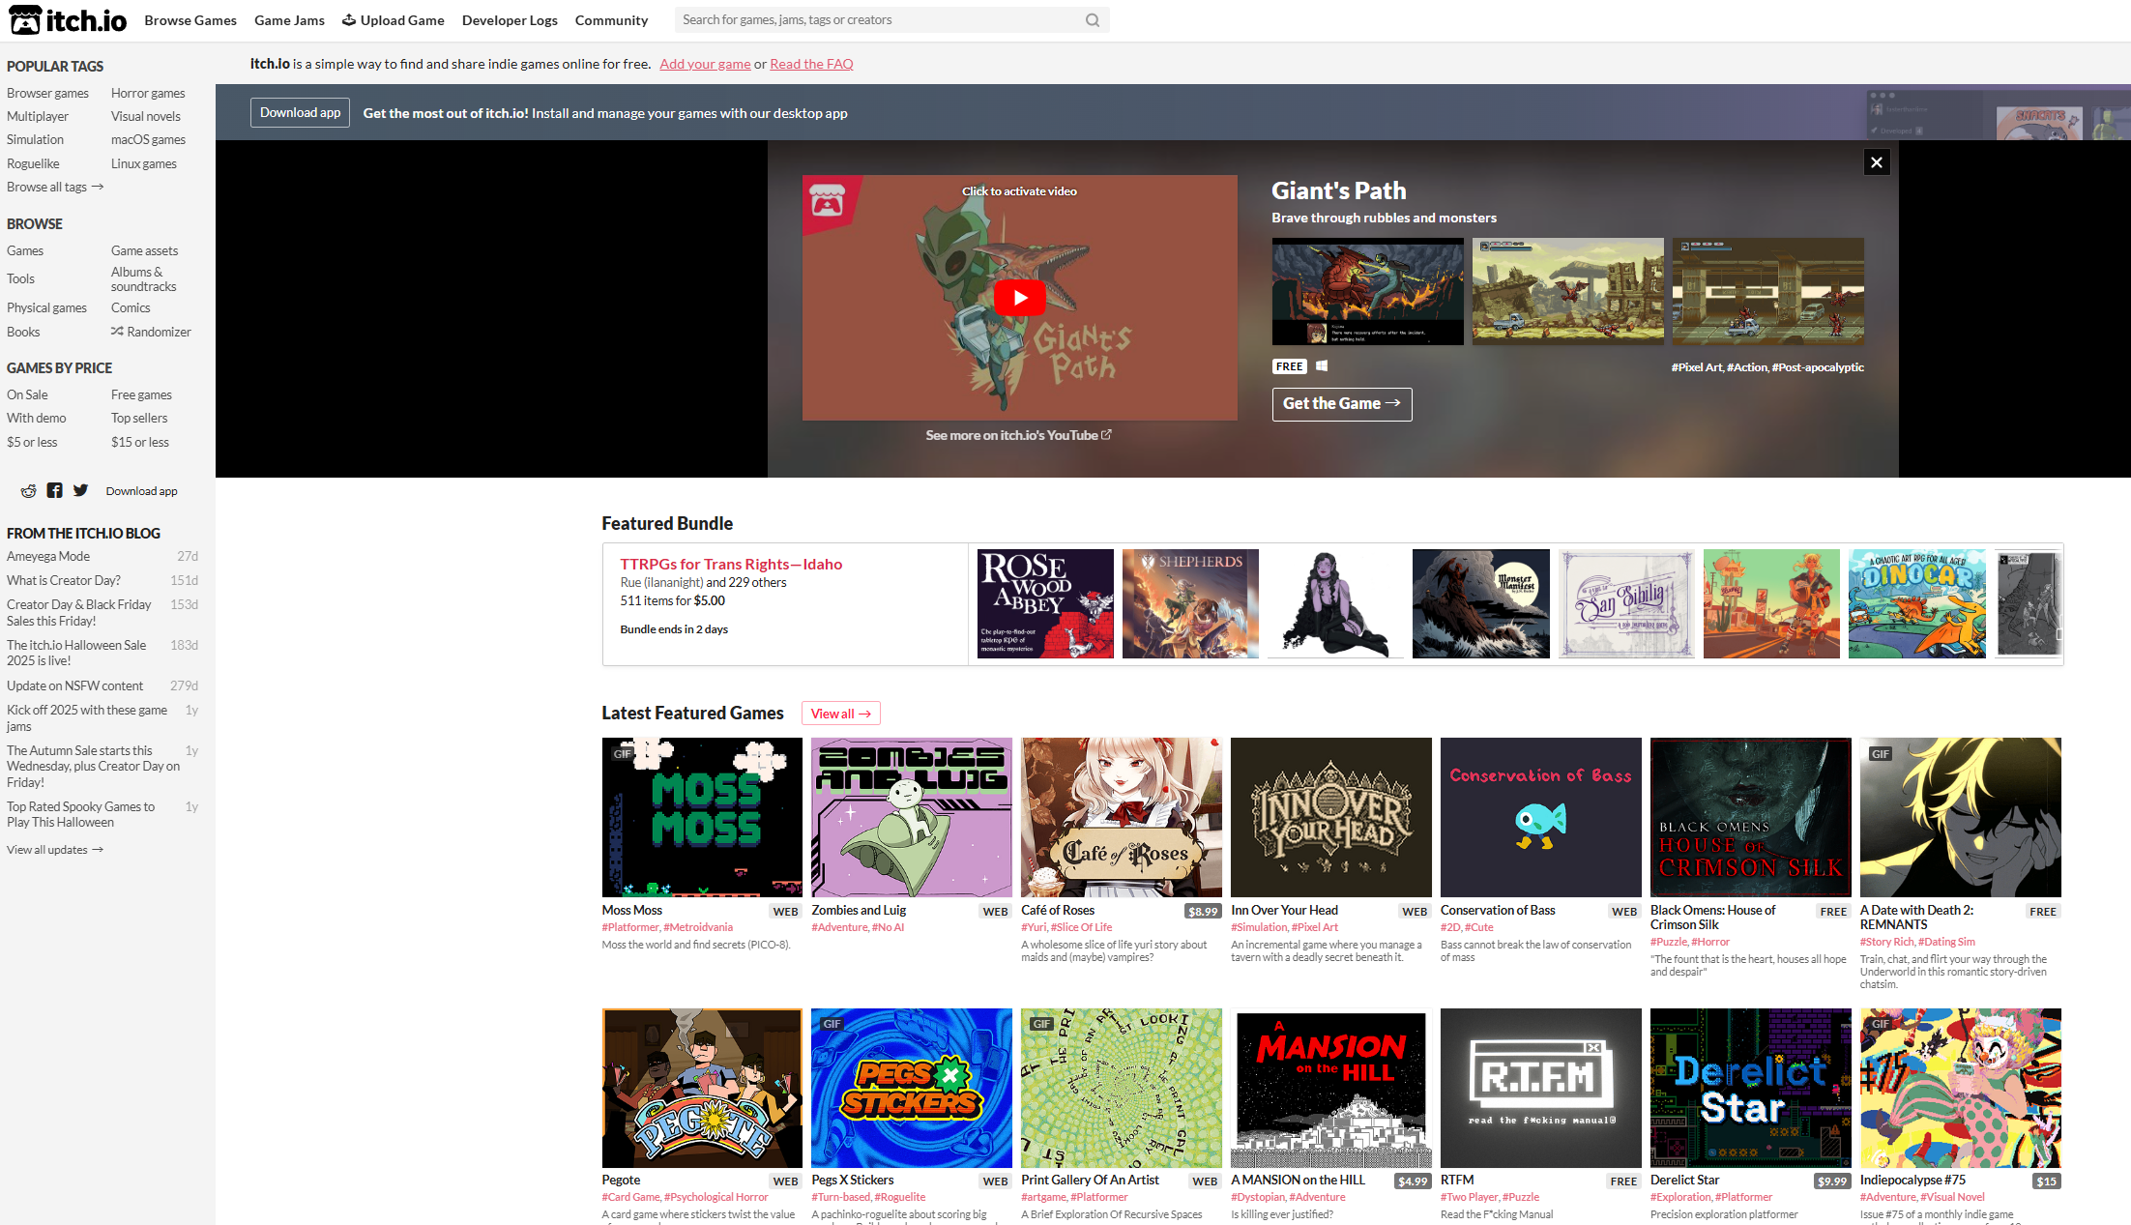Play the Giant's Path YouTube video
The width and height of the screenshot is (2131, 1225).
click(1019, 298)
